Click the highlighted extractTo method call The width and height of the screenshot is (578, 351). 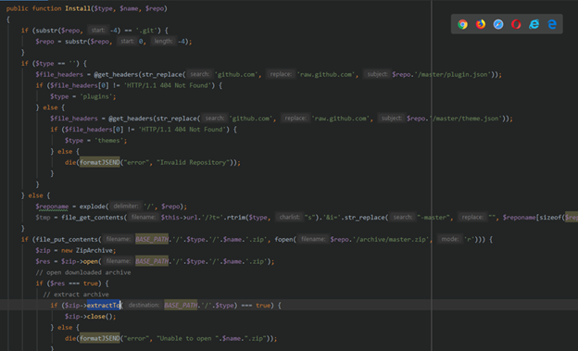pyautogui.click(x=104, y=306)
